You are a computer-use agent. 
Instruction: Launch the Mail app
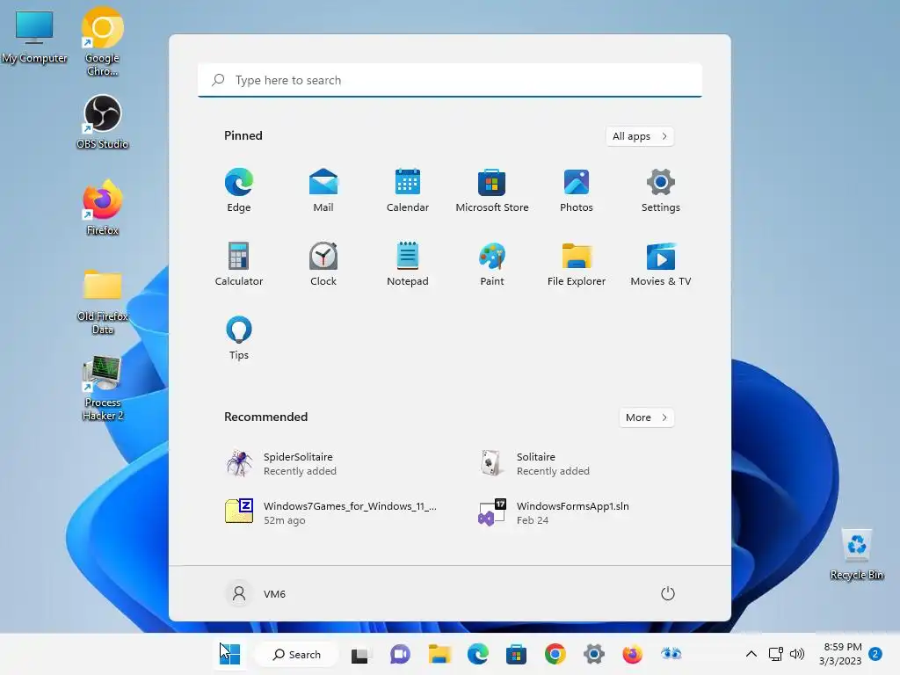click(323, 190)
